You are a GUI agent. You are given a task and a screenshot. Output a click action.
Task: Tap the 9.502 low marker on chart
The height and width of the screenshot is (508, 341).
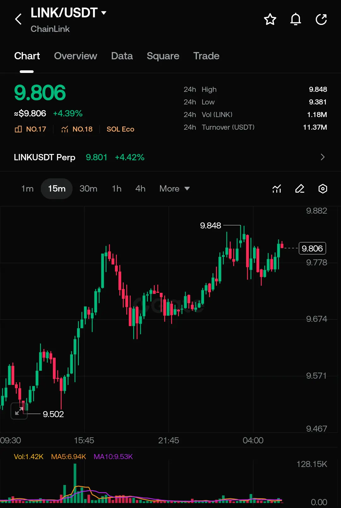pos(53,414)
